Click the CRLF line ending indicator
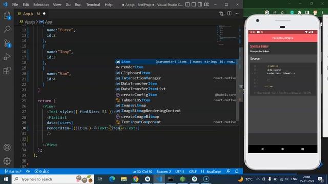 pos(193,172)
